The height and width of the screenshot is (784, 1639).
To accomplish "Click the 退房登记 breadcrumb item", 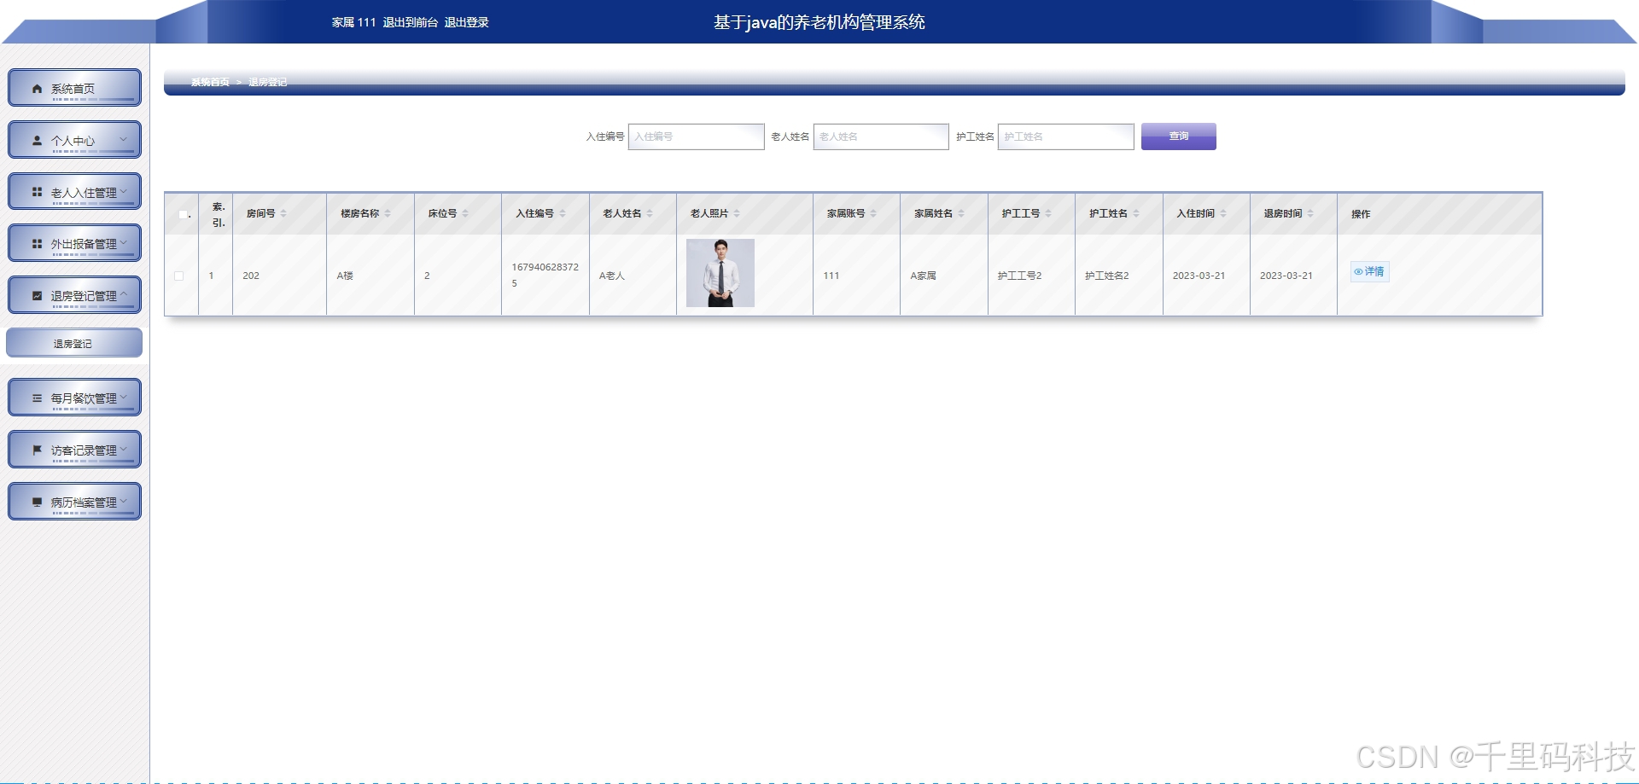I will [x=267, y=82].
